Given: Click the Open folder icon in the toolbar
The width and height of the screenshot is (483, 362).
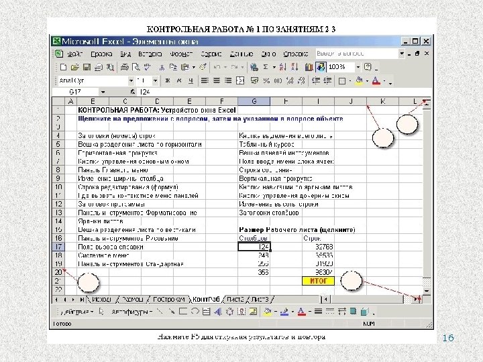Looking at the screenshot, I should 75,67.
